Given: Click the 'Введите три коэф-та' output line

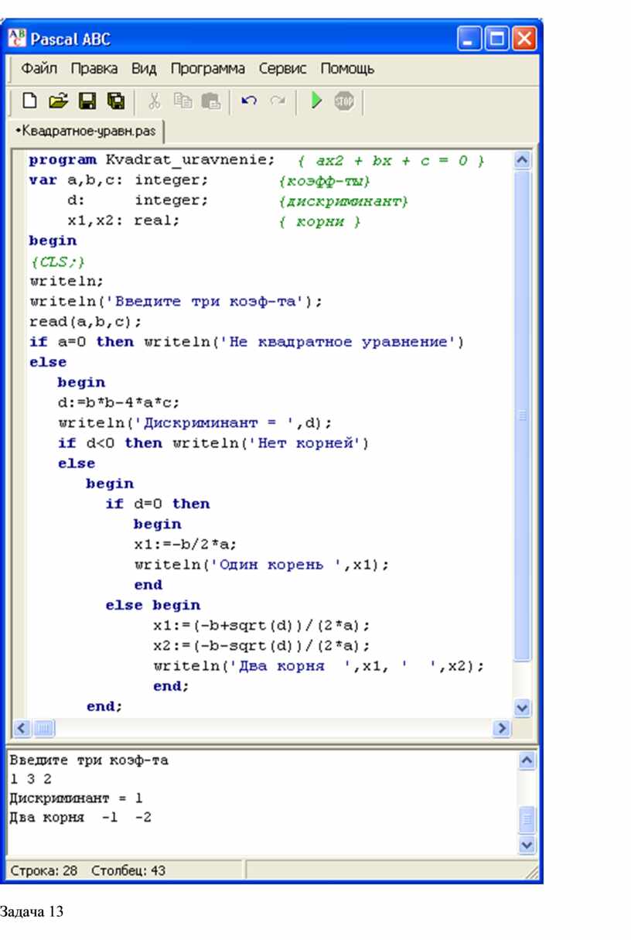Looking at the screenshot, I should coord(89,761).
